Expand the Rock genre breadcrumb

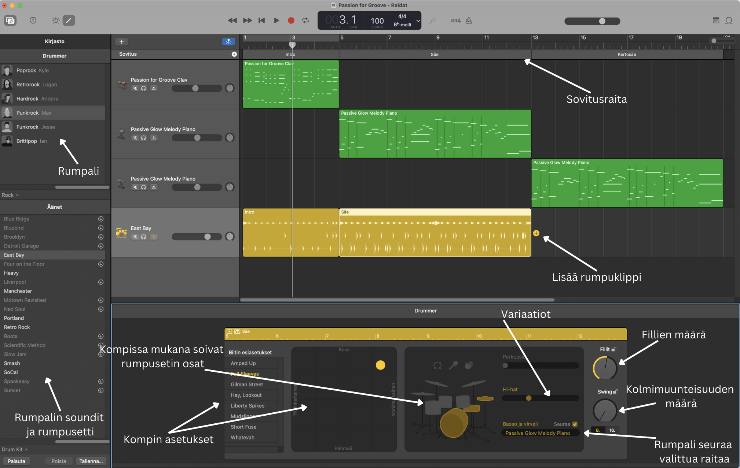[10, 195]
